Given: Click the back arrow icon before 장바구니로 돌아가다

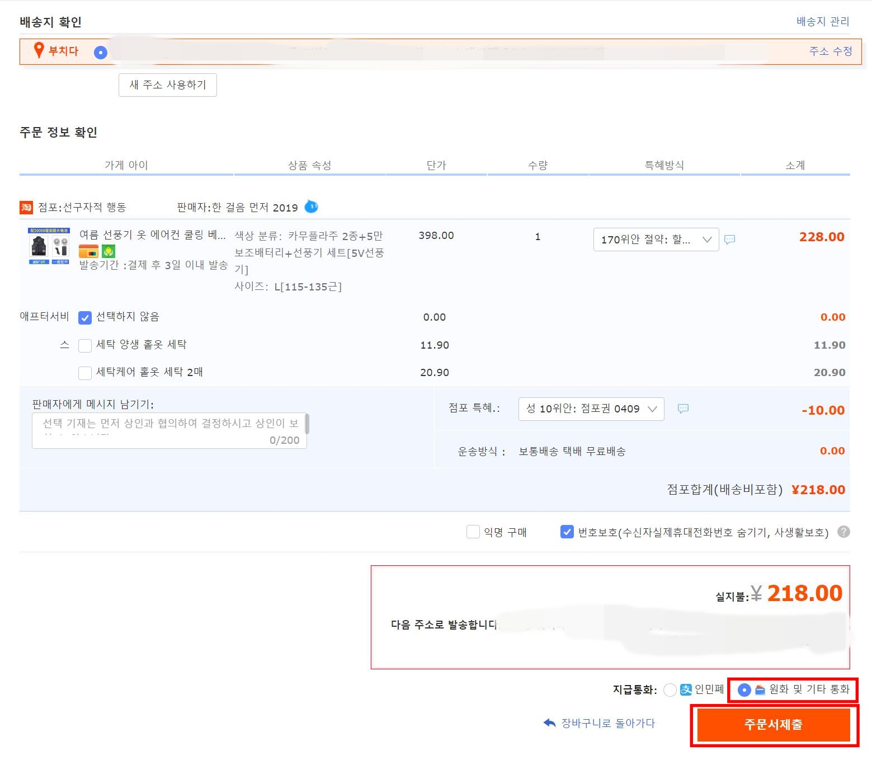Looking at the screenshot, I should [x=549, y=723].
